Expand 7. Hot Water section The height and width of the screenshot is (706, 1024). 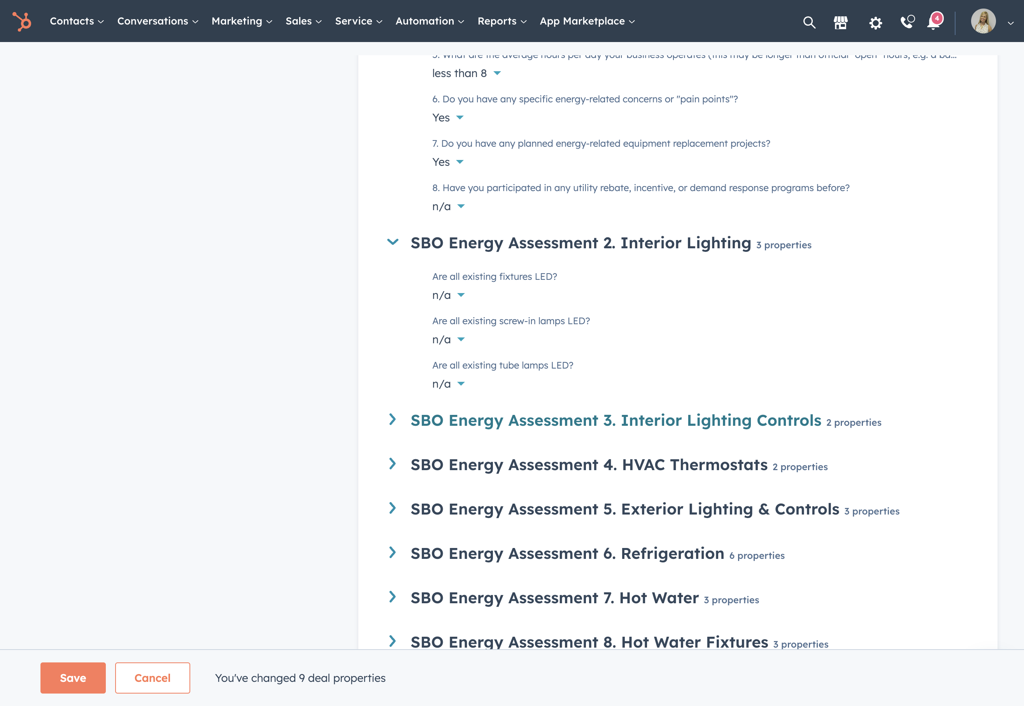point(393,597)
